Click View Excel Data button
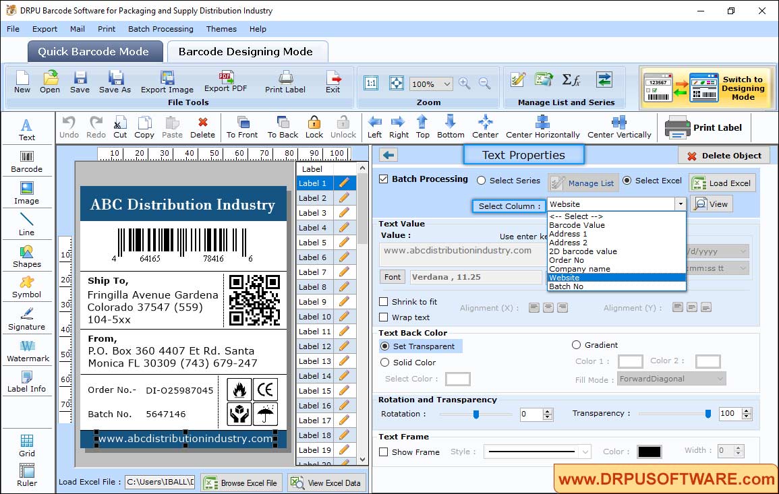Screen dimensions: 779x494 tap(326, 483)
